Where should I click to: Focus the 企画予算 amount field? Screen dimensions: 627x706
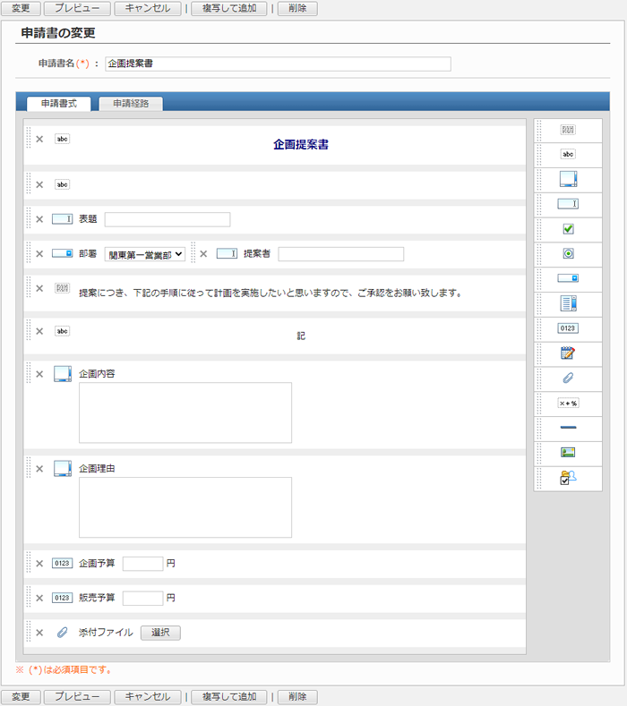tap(143, 564)
